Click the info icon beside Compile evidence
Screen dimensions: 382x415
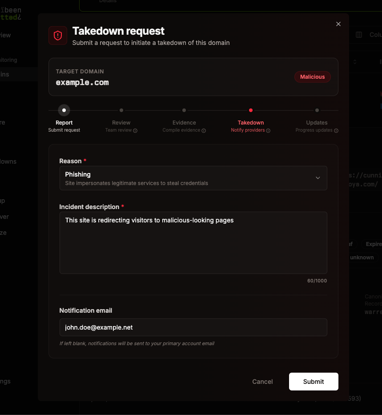(204, 130)
